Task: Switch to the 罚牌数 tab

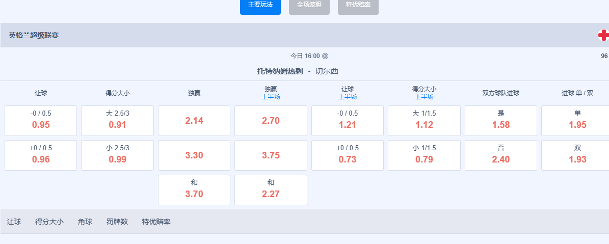Action: pyautogui.click(x=117, y=222)
